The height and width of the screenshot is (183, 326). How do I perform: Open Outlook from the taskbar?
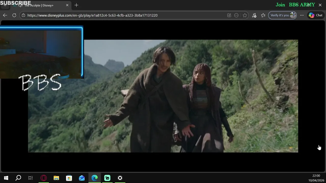[x=82, y=178]
